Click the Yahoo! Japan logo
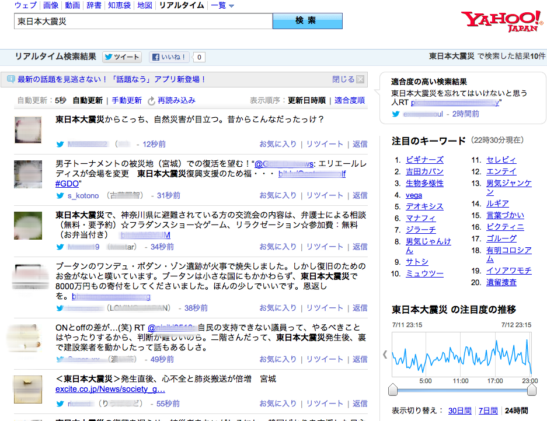Image resolution: width=547 pixels, height=421 pixels. tap(501, 21)
